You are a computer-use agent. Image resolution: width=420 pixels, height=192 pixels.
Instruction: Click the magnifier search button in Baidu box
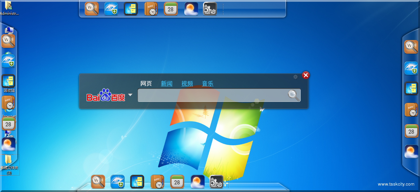[293, 95]
